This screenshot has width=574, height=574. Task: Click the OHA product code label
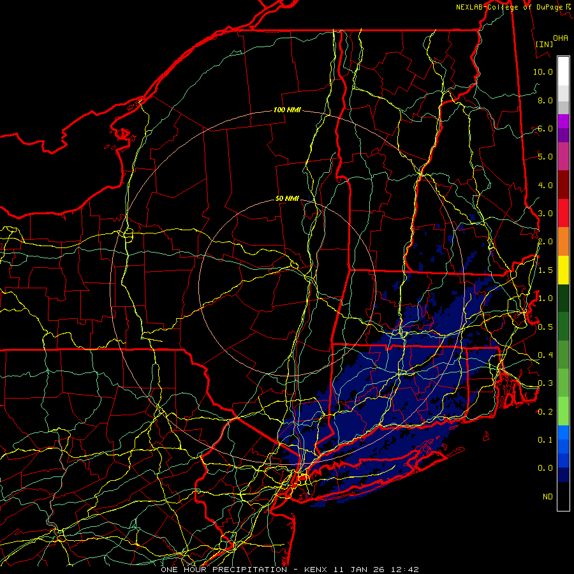click(x=561, y=38)
